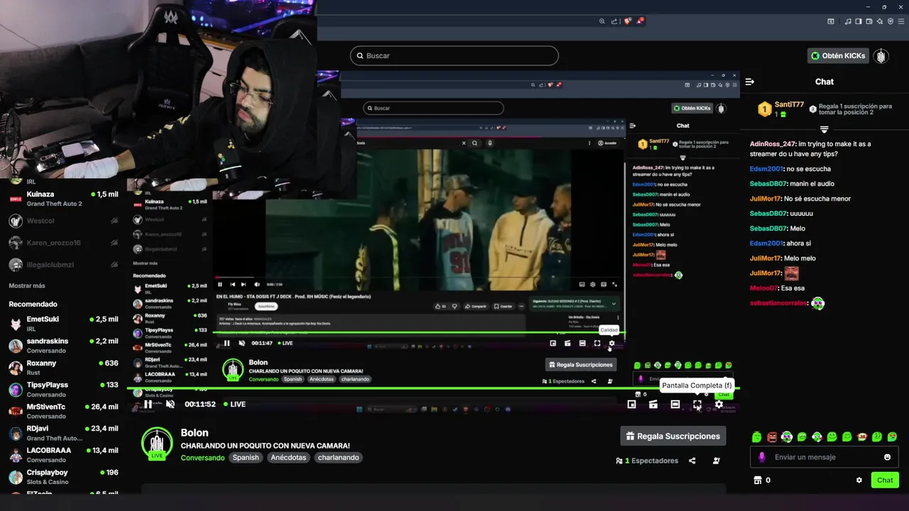Open Brave Rewards triangle icon in address bar
The height and width of the screenshot is (511, 909).
click(x=640, y=21)
